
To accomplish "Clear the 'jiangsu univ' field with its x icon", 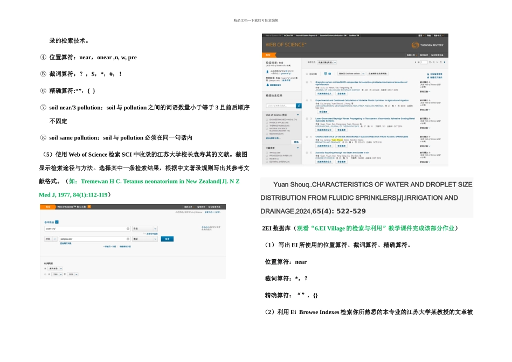I will pos(128,239).
